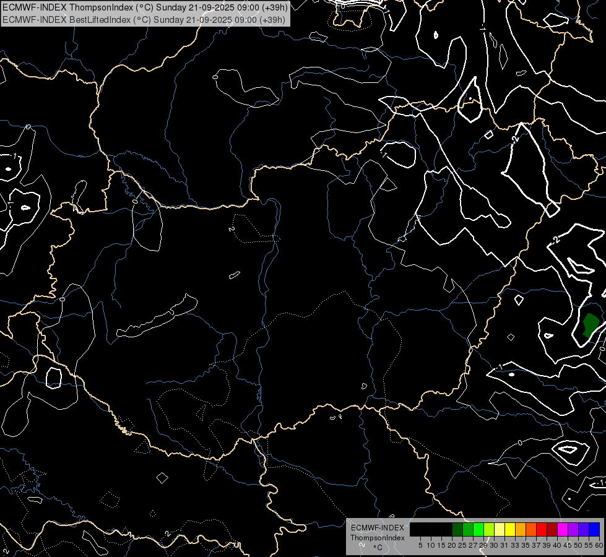
Task: Choose the red-orange 35–37 legend swatch
Action: (531, 529)
